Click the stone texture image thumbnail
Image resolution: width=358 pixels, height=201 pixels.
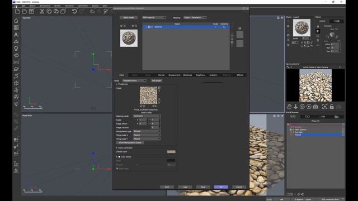tap(148, 95)
